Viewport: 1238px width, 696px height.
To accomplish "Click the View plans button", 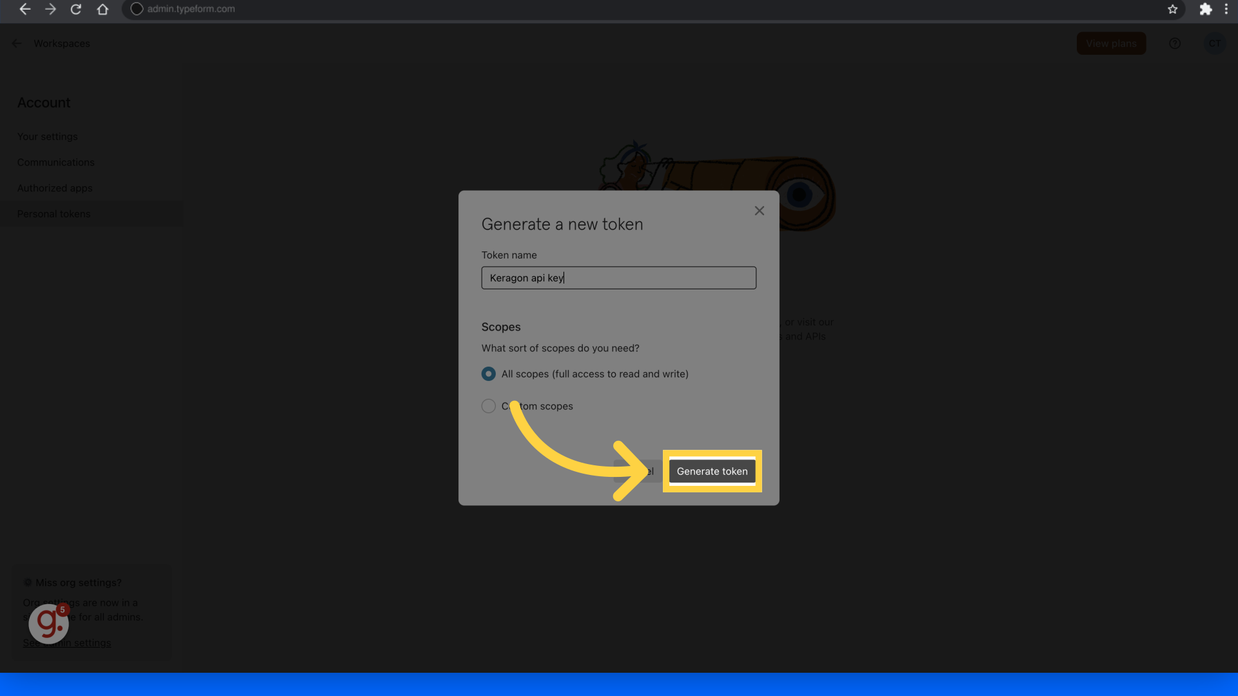I will coord(1111,43).
